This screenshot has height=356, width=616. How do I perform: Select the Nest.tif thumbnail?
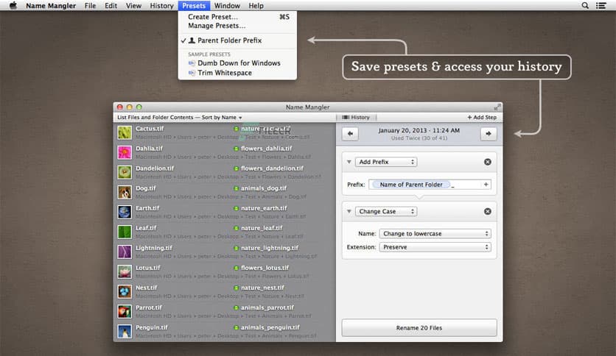[125, 292]
